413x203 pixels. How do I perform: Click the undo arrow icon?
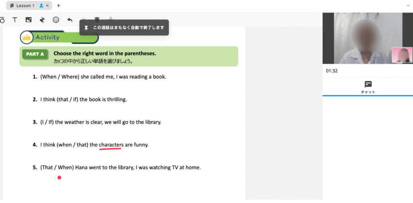point(70,20)
